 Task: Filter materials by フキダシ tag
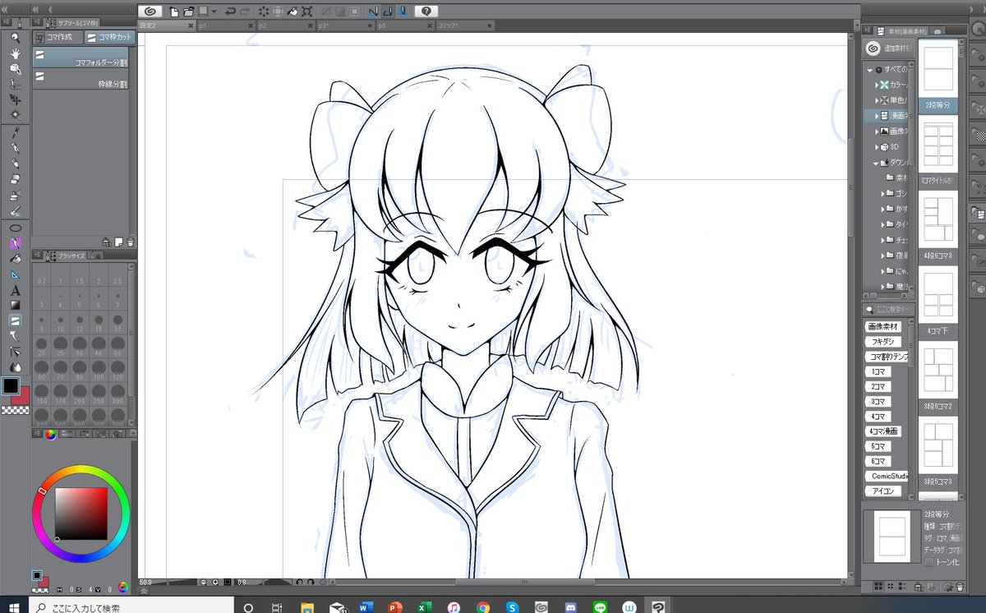(883, 341)
